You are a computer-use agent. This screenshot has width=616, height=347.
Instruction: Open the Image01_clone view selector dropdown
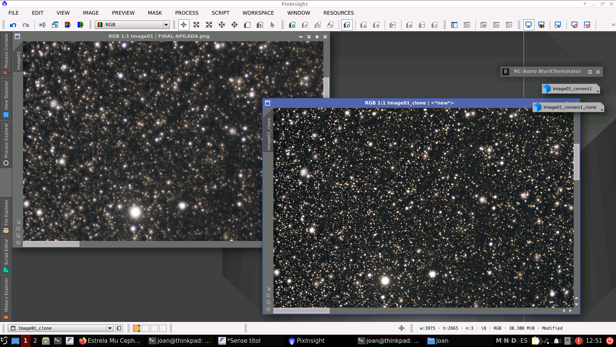pyautogui.click(x=110, y=328)
